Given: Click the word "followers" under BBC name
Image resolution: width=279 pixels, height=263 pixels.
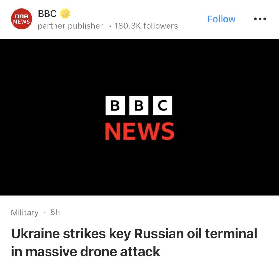Looking at the screenshot, I should (160, 26).
